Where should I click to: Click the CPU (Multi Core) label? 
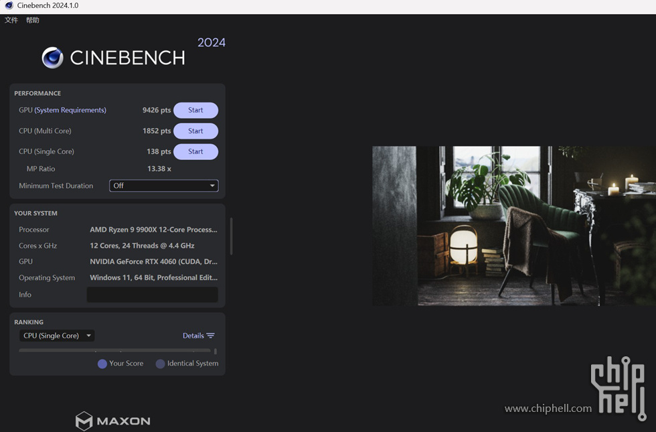(x=46, y=131)
